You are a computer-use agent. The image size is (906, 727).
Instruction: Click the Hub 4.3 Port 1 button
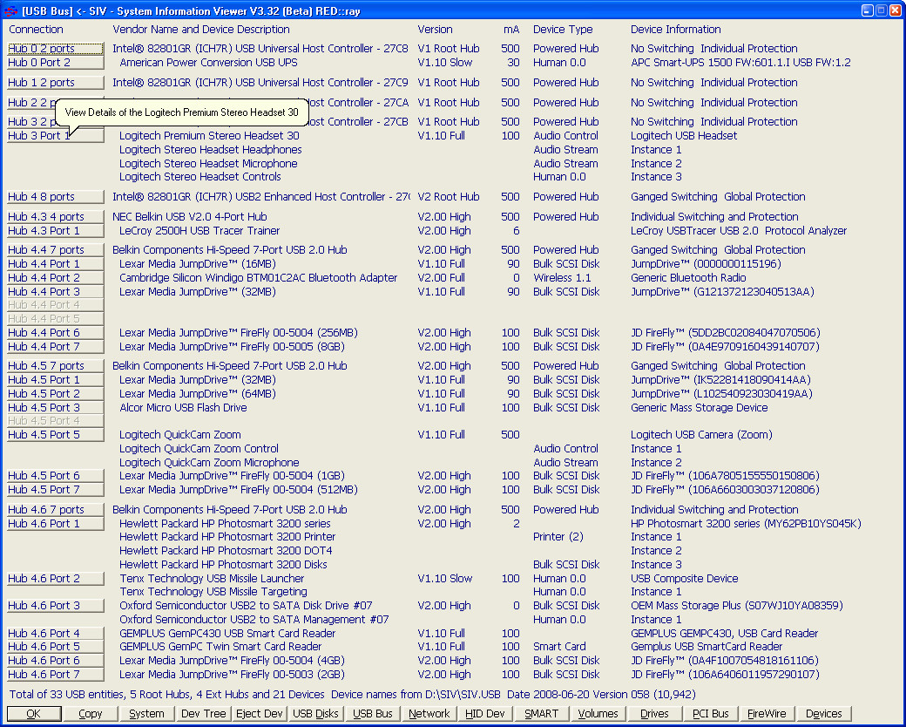pos(56,231)
